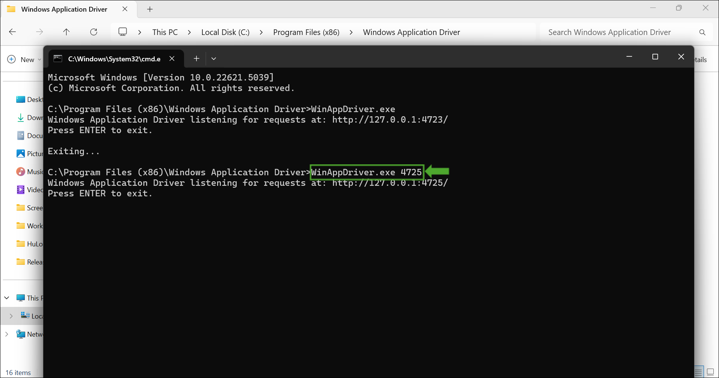Open a new terminal tab
Image resolution: width=719 pixels, height=378 pixels.
[196, 58]
